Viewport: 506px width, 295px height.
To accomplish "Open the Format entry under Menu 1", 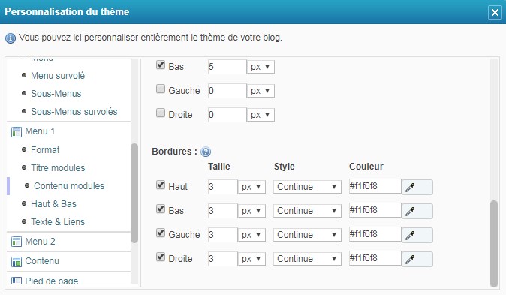I will (x=45, y=150).
